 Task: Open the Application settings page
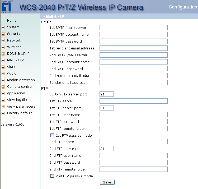pos(16,93)
